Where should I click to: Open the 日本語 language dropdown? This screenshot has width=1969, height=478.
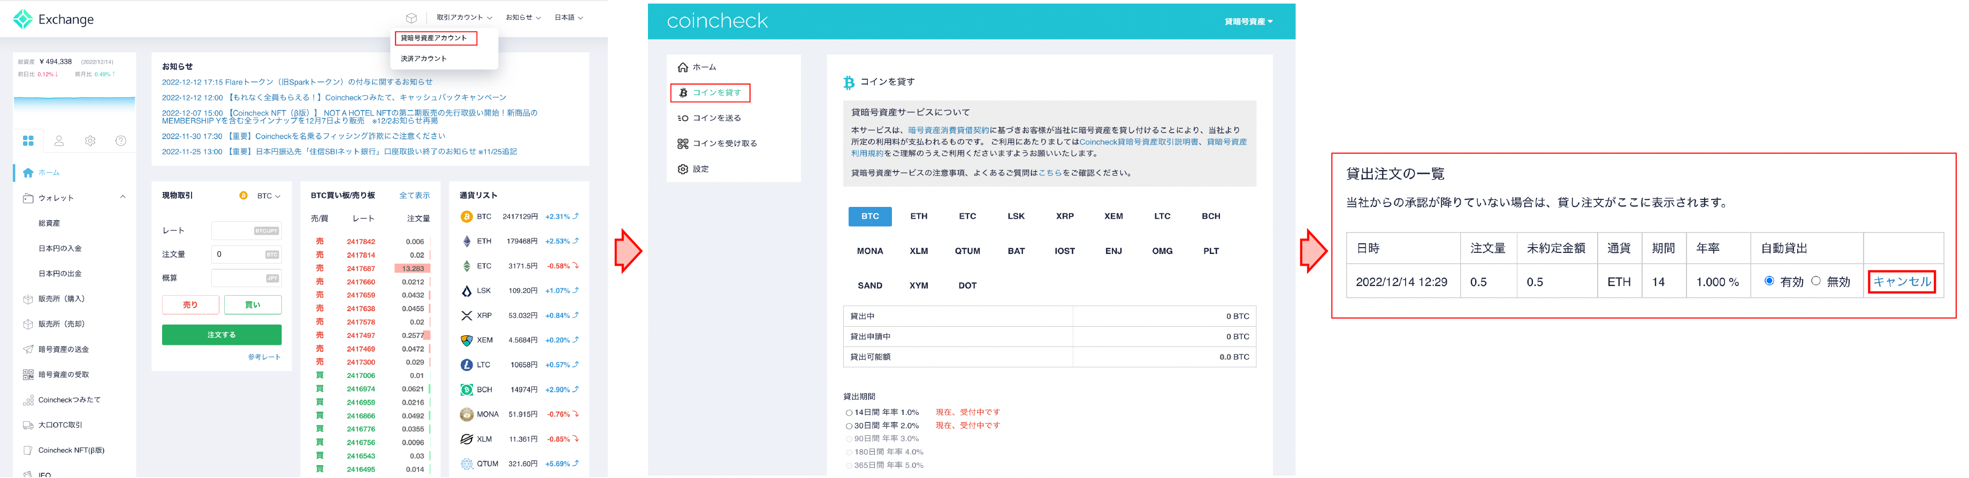coord(569,18)
